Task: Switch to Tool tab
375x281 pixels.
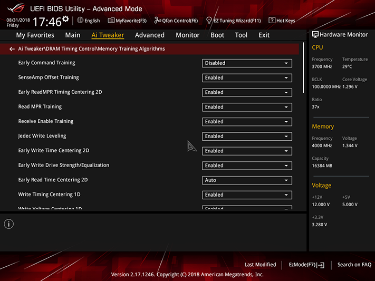Action: point(241,35)
